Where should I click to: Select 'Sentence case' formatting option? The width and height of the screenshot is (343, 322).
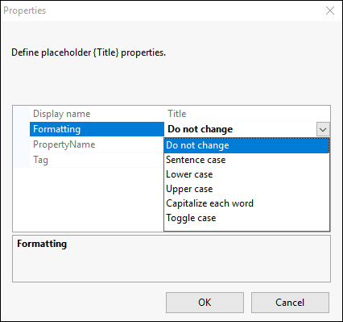246,160
